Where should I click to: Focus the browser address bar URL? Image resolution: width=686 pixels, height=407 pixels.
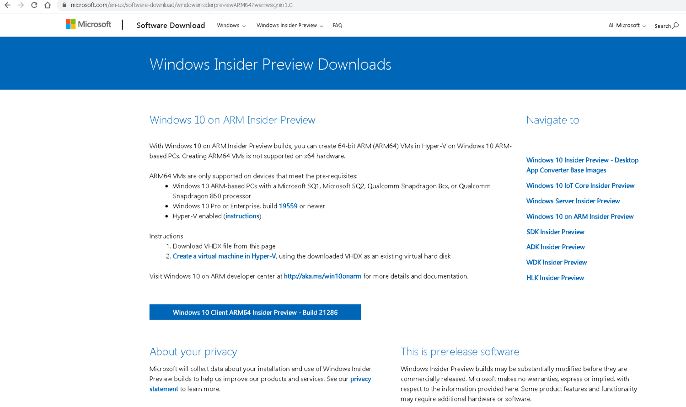coord(182,5)
